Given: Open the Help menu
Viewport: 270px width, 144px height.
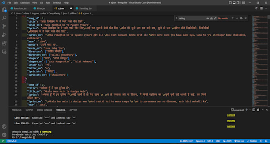Looking at the screenshot, I should pos(66,3).
